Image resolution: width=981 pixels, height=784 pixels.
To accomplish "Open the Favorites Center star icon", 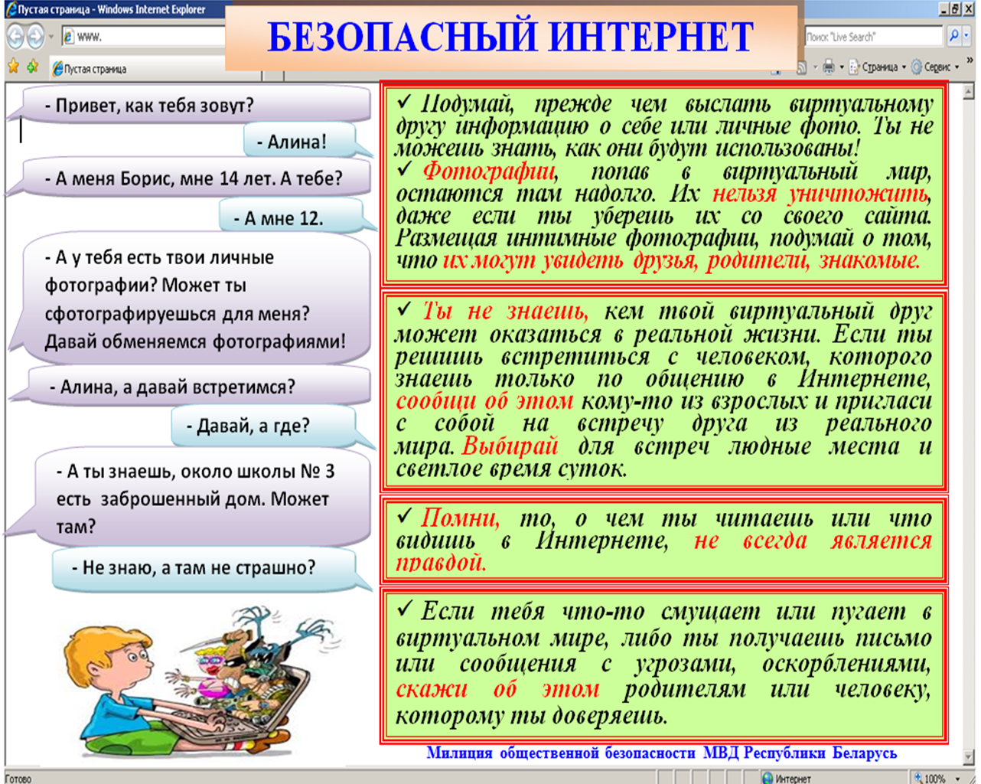I will click(13, 67).
